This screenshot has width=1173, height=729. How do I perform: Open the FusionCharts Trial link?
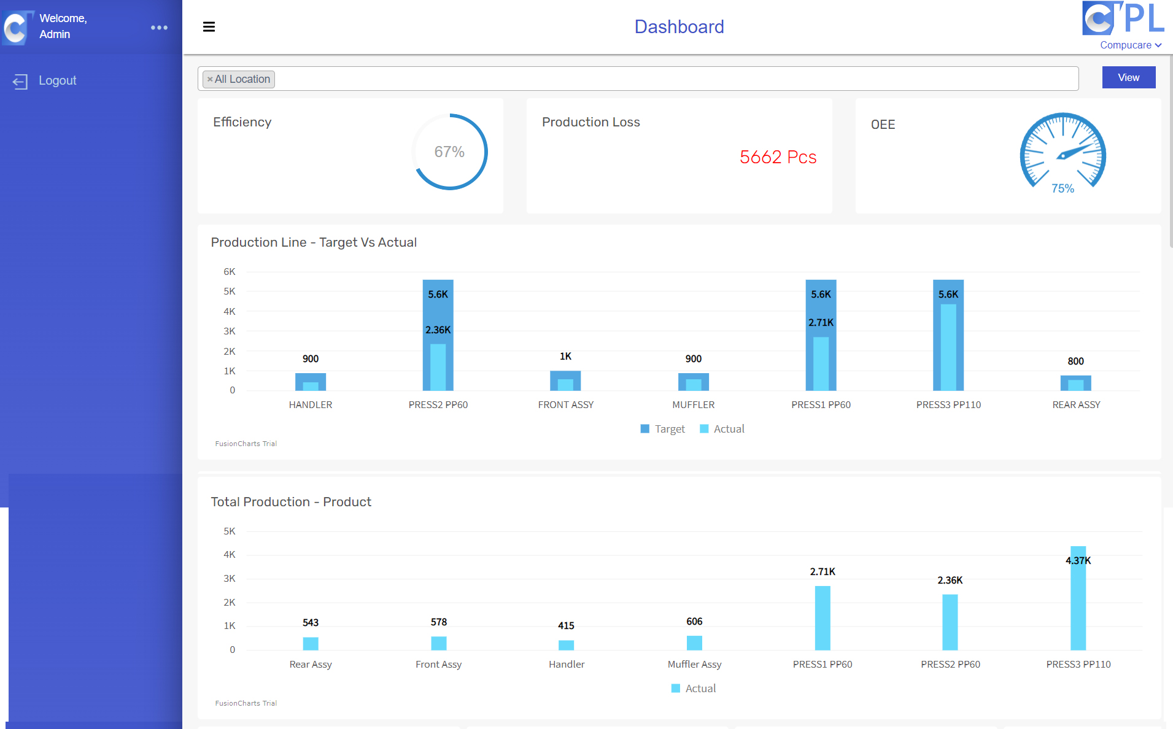point(246,443)
